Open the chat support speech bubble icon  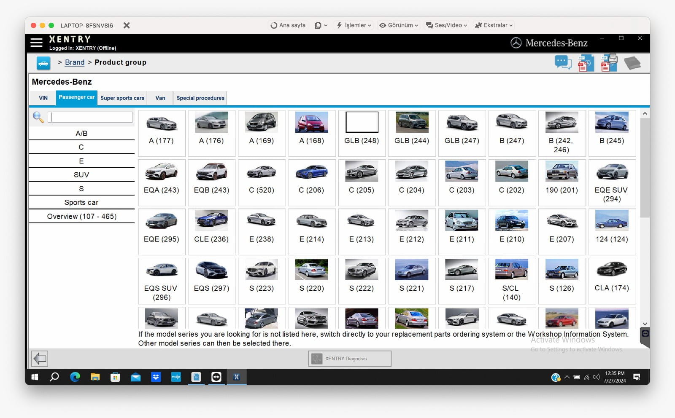[x=563, y=63]
